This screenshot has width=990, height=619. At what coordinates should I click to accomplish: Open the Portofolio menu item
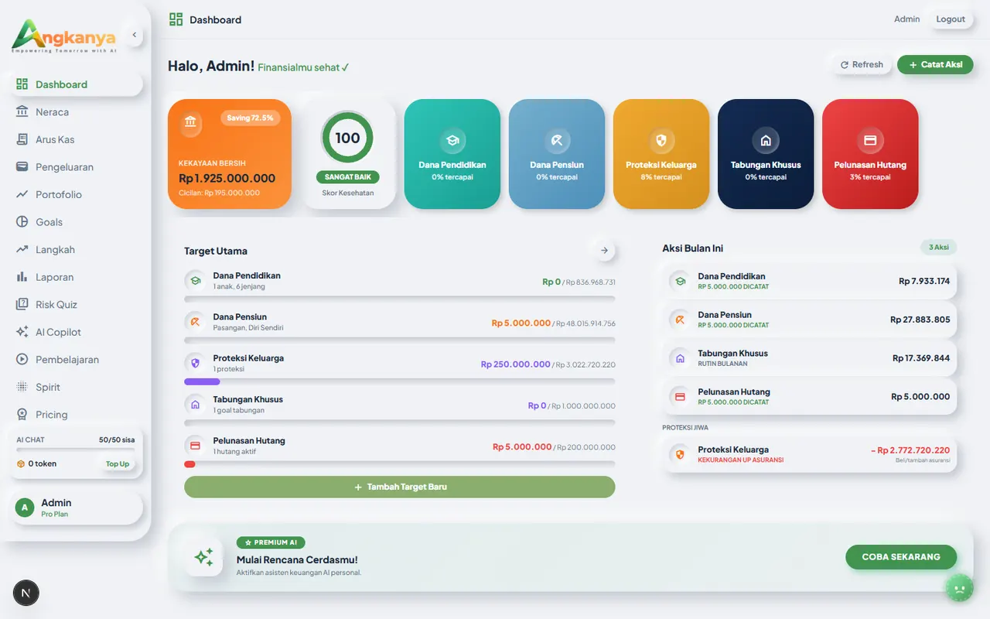59,195
